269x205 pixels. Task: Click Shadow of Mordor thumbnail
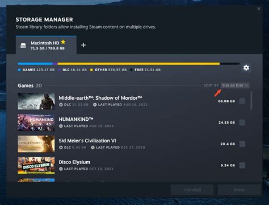(36, 101)
